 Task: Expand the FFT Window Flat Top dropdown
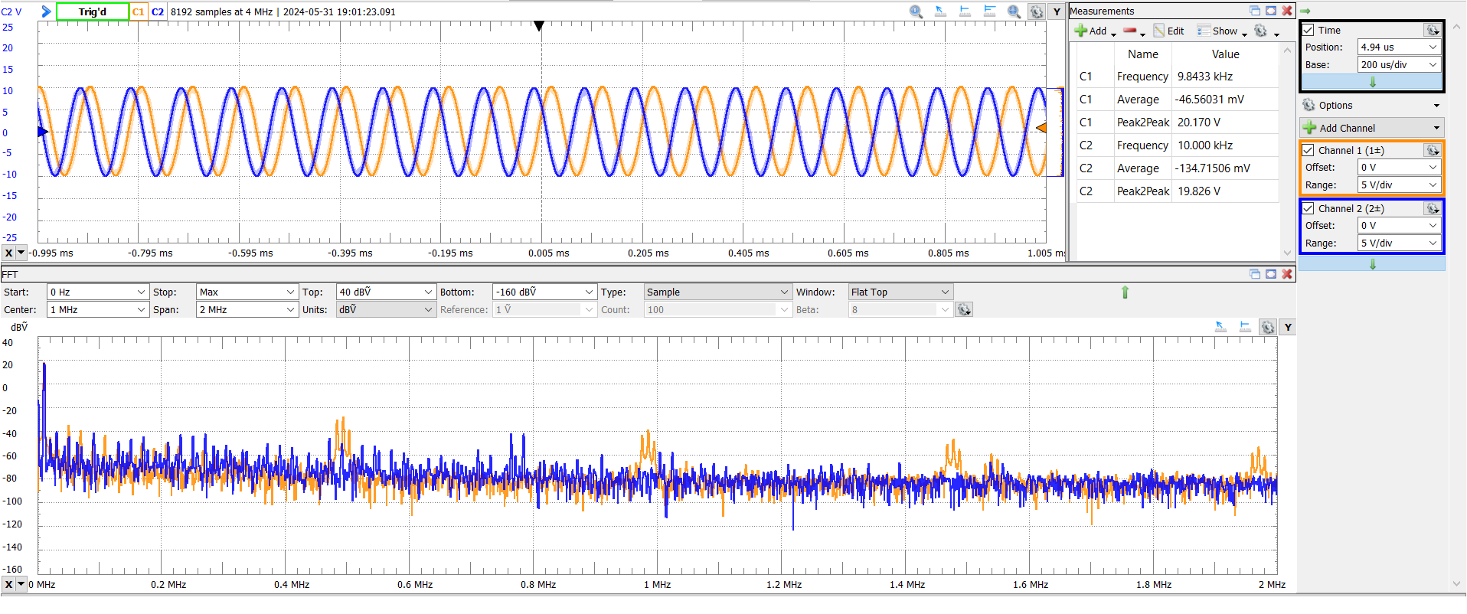click(900, 292)
